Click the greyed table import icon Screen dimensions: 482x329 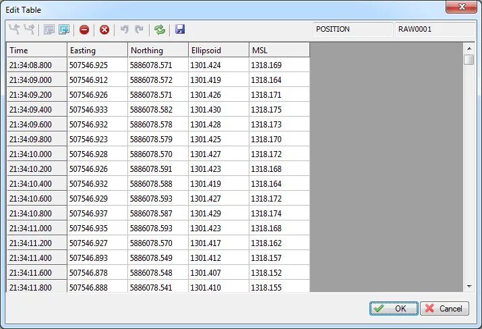click(x=49, y=30)
